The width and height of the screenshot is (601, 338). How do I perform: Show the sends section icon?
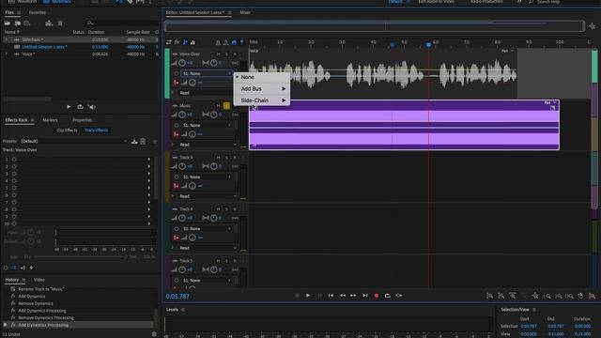tap(185, 42)
